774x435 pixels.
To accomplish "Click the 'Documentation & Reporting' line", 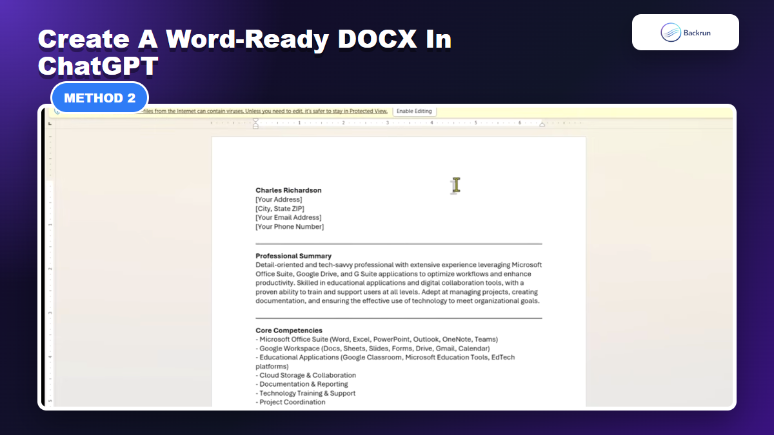I will (x=302, y=384).
